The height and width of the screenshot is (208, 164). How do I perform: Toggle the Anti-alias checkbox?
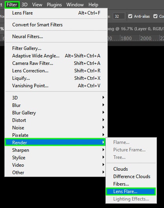coord(130,16)
